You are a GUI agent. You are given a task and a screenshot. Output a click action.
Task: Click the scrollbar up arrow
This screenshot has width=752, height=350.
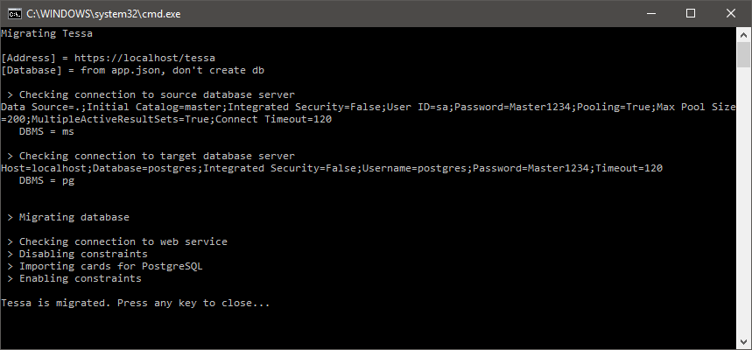(x=744, y=34)
